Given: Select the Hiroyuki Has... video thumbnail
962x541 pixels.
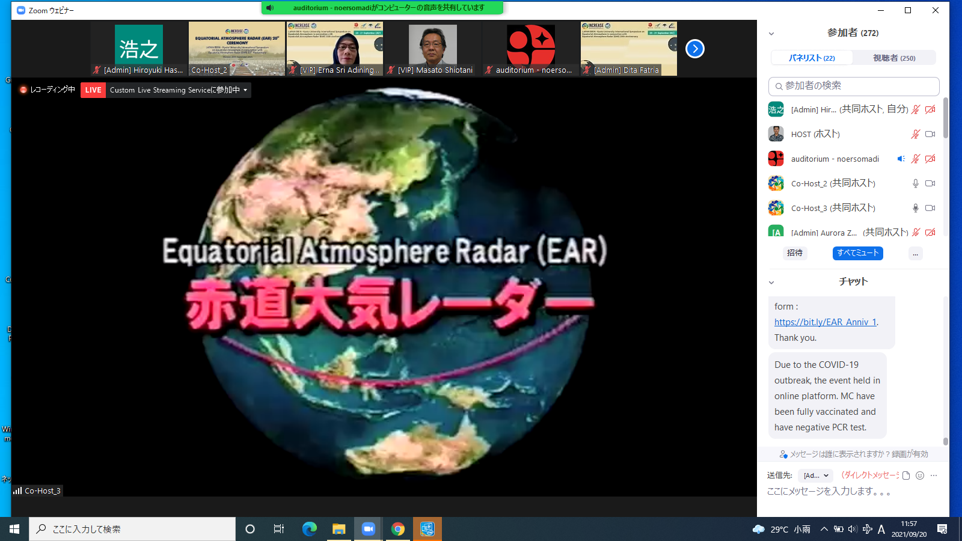Looking at the screenshot, I should [x=139, y=49].
